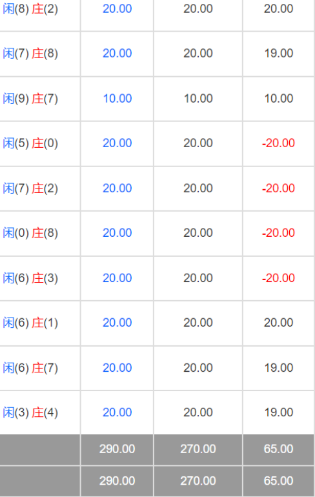The height and width of the screenshot is (497, 315).
Task: Click the 闲(5) 庄(0) result cell
Action: 30,143
